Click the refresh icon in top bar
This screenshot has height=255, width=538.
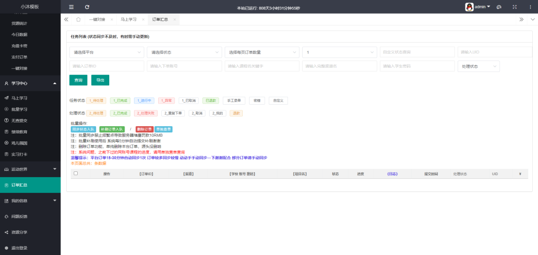(87, 7)
